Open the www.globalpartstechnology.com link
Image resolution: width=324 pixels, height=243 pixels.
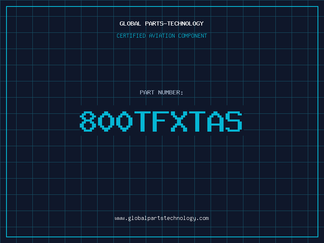coord(162,218)
